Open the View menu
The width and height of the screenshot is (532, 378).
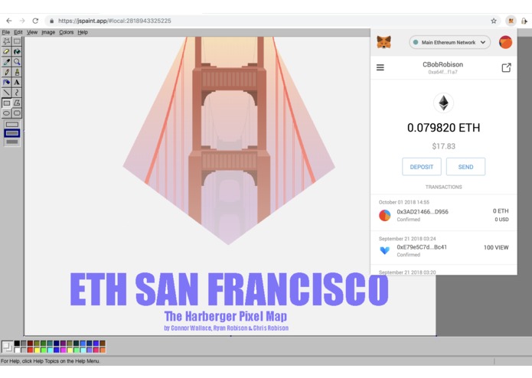32,32
